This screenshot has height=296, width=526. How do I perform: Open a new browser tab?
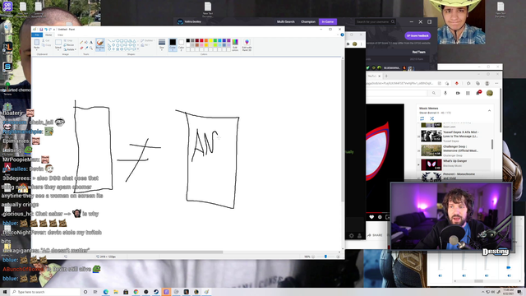pyautogui.click(x=386, y=76)
